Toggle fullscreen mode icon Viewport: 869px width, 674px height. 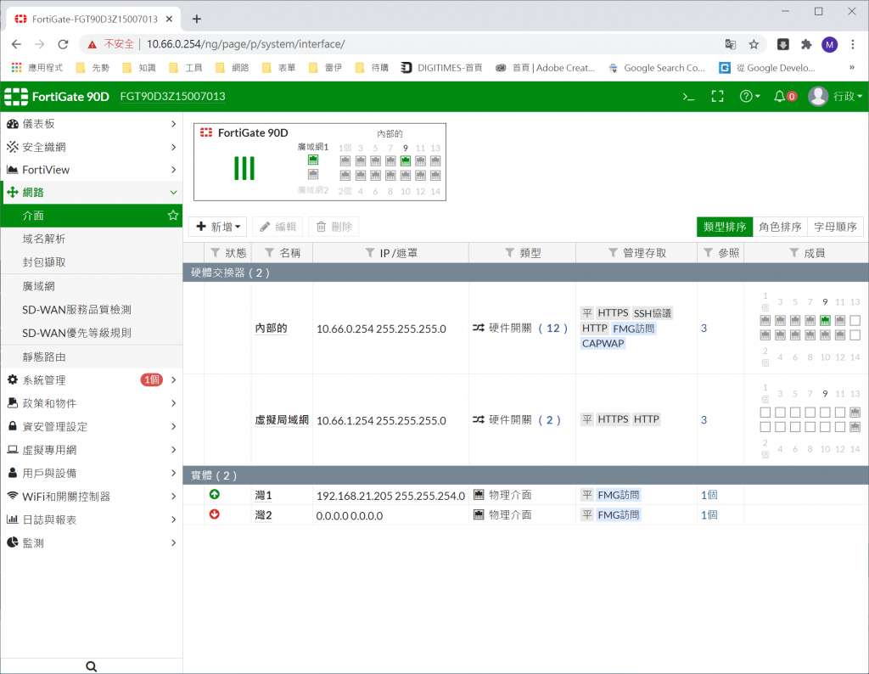(x=717, y=97)
